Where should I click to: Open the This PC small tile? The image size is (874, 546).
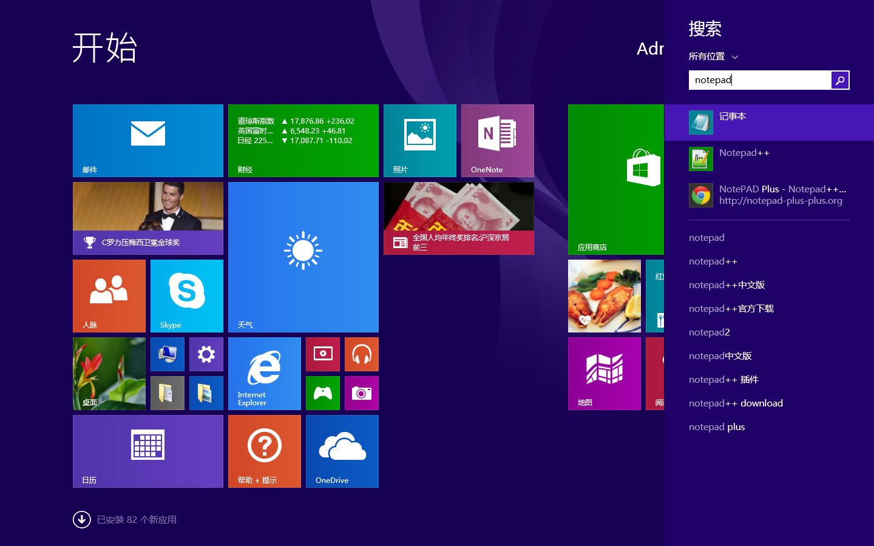168,354
